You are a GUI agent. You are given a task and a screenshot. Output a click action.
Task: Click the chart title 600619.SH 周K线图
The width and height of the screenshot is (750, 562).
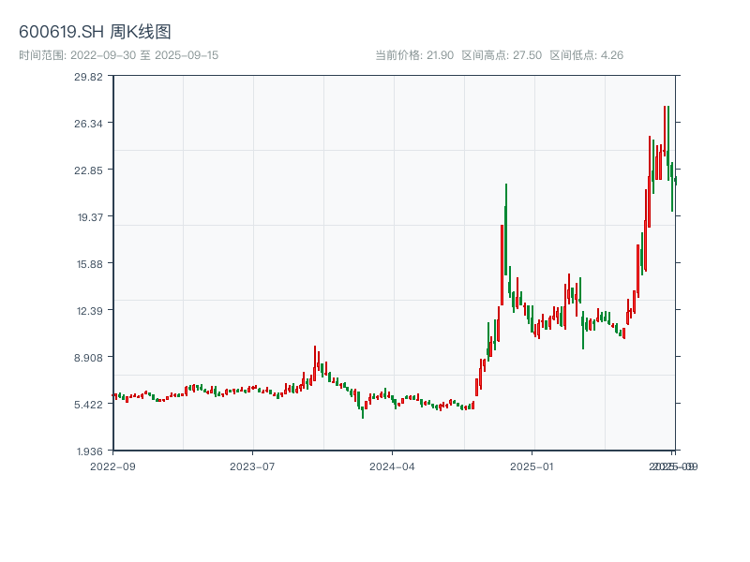(x=95, y=32)
